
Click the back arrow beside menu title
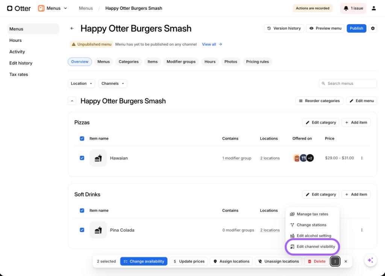72,28
